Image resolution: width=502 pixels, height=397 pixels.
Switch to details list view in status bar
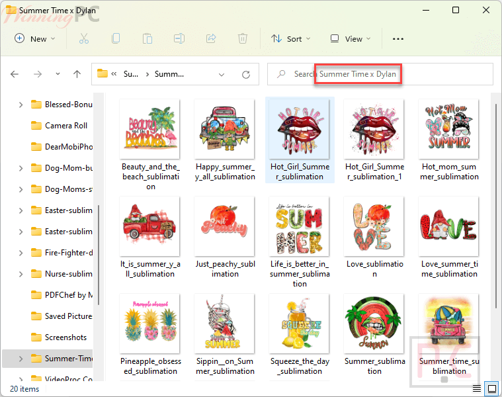pyautogui.click(x=478, y=388)
